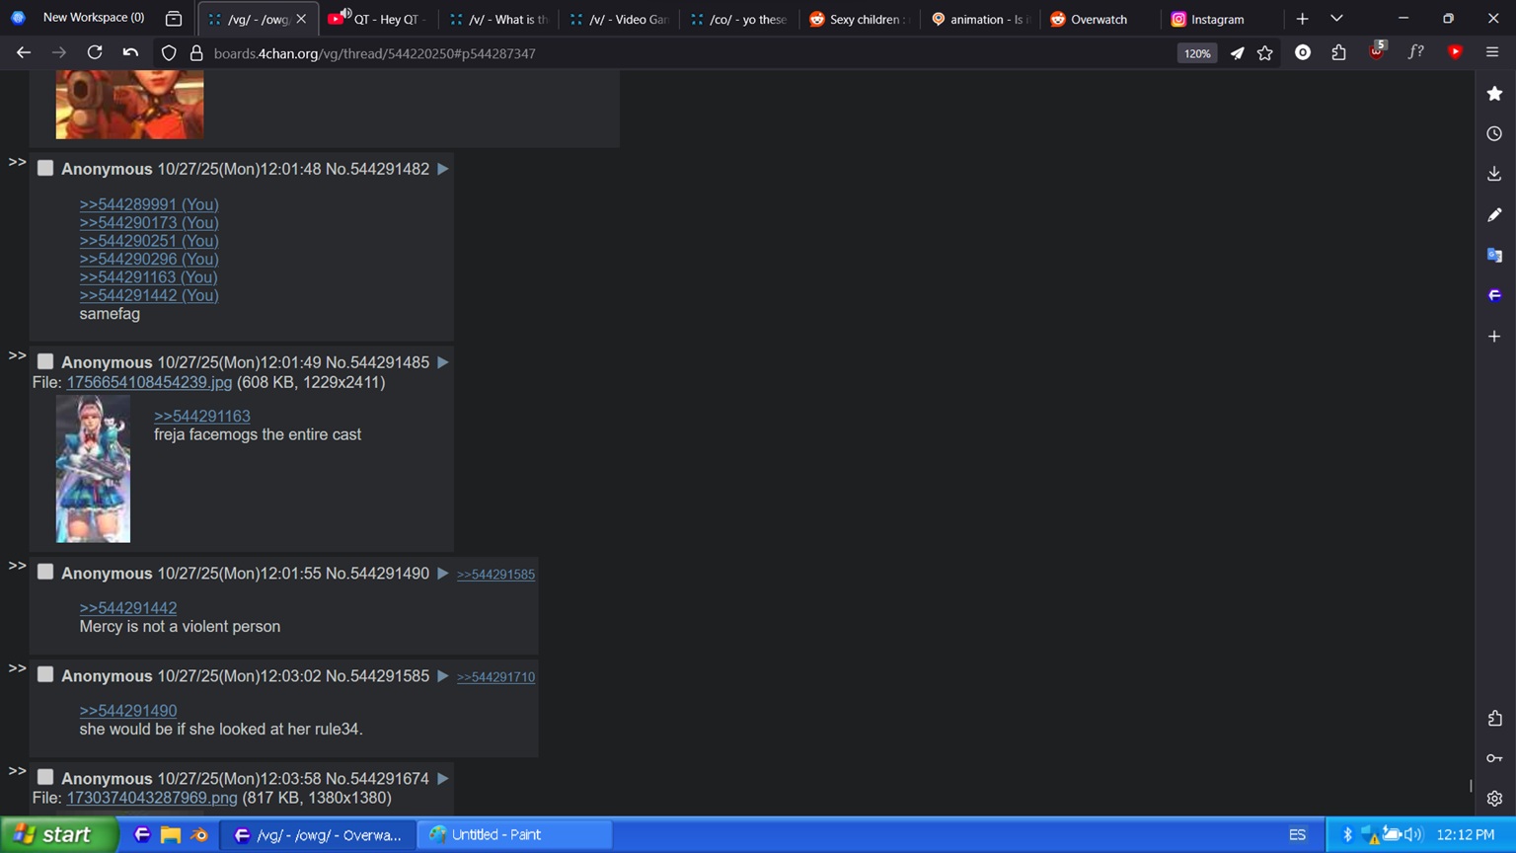The height and width of the screenshot is (853, 1516).
Task: Click the undo closed tab arrow icon
Action: 130,53
